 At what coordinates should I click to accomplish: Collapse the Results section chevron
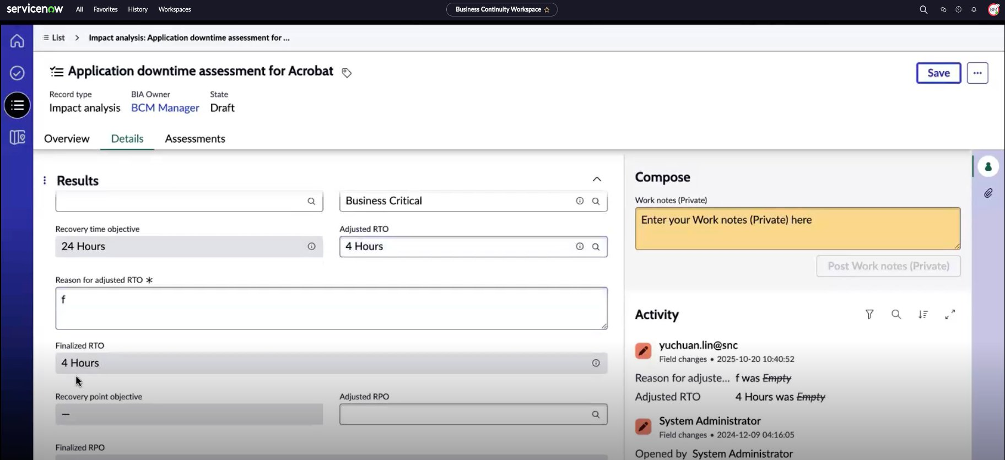point(597,179)
